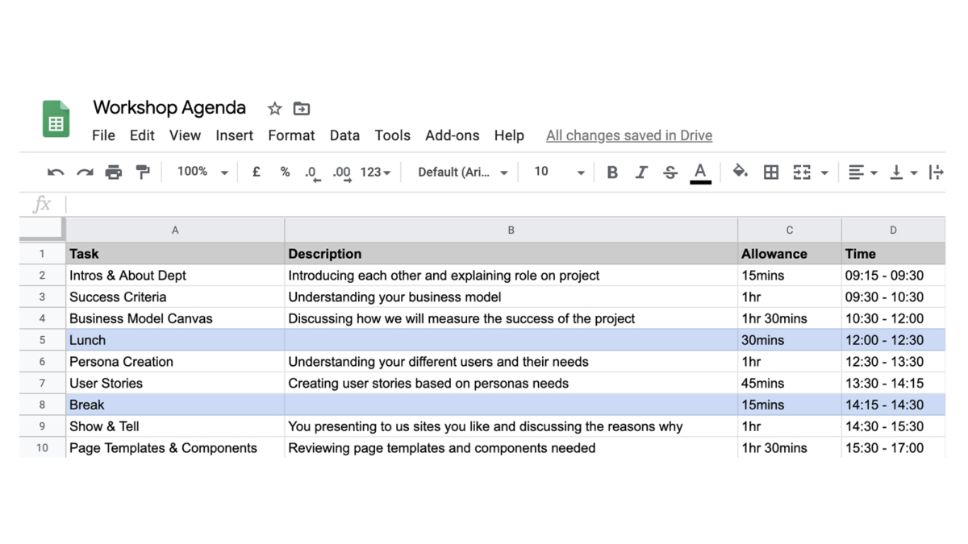Open the text color picker
Screen dimensions: 968x544
pyautogui.click(x=700, y=172)
